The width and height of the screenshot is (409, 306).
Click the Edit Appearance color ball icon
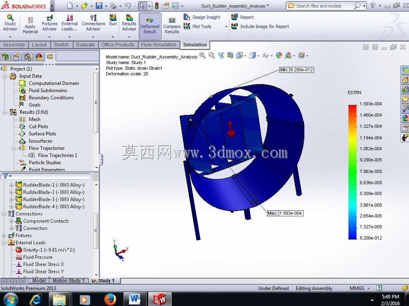[x=279, y=55]
